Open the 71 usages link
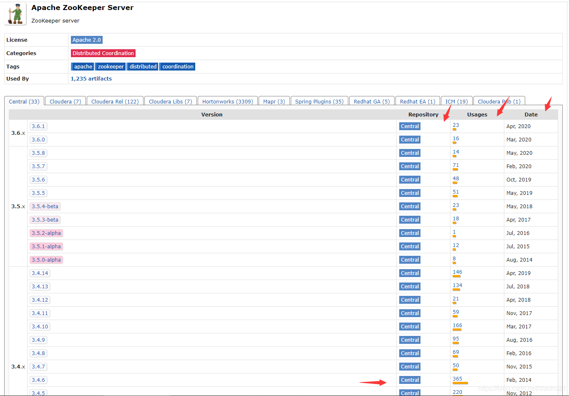 click(456, 165)
